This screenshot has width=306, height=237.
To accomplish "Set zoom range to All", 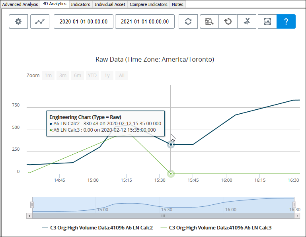I will 122,76.
